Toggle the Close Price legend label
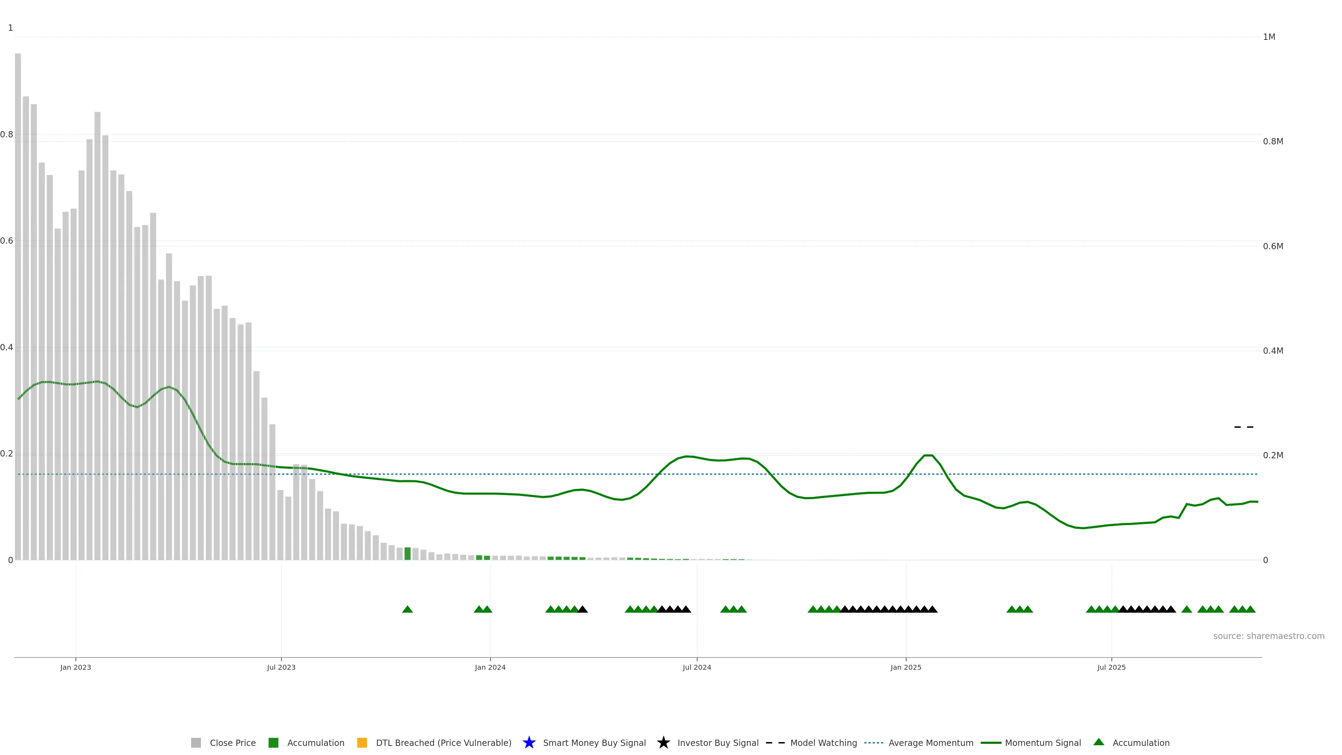1342x755 pixels. tap(232, 742)
